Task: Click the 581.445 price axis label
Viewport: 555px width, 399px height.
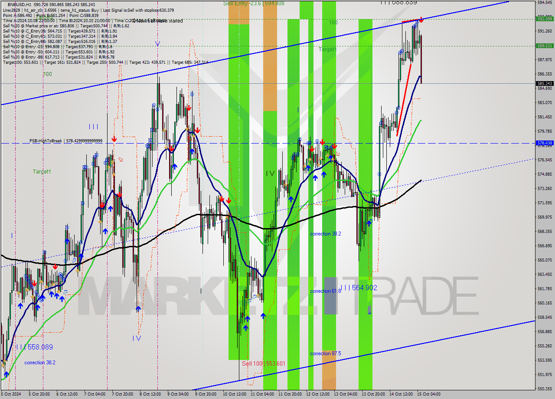Action: tap(545, 117)
